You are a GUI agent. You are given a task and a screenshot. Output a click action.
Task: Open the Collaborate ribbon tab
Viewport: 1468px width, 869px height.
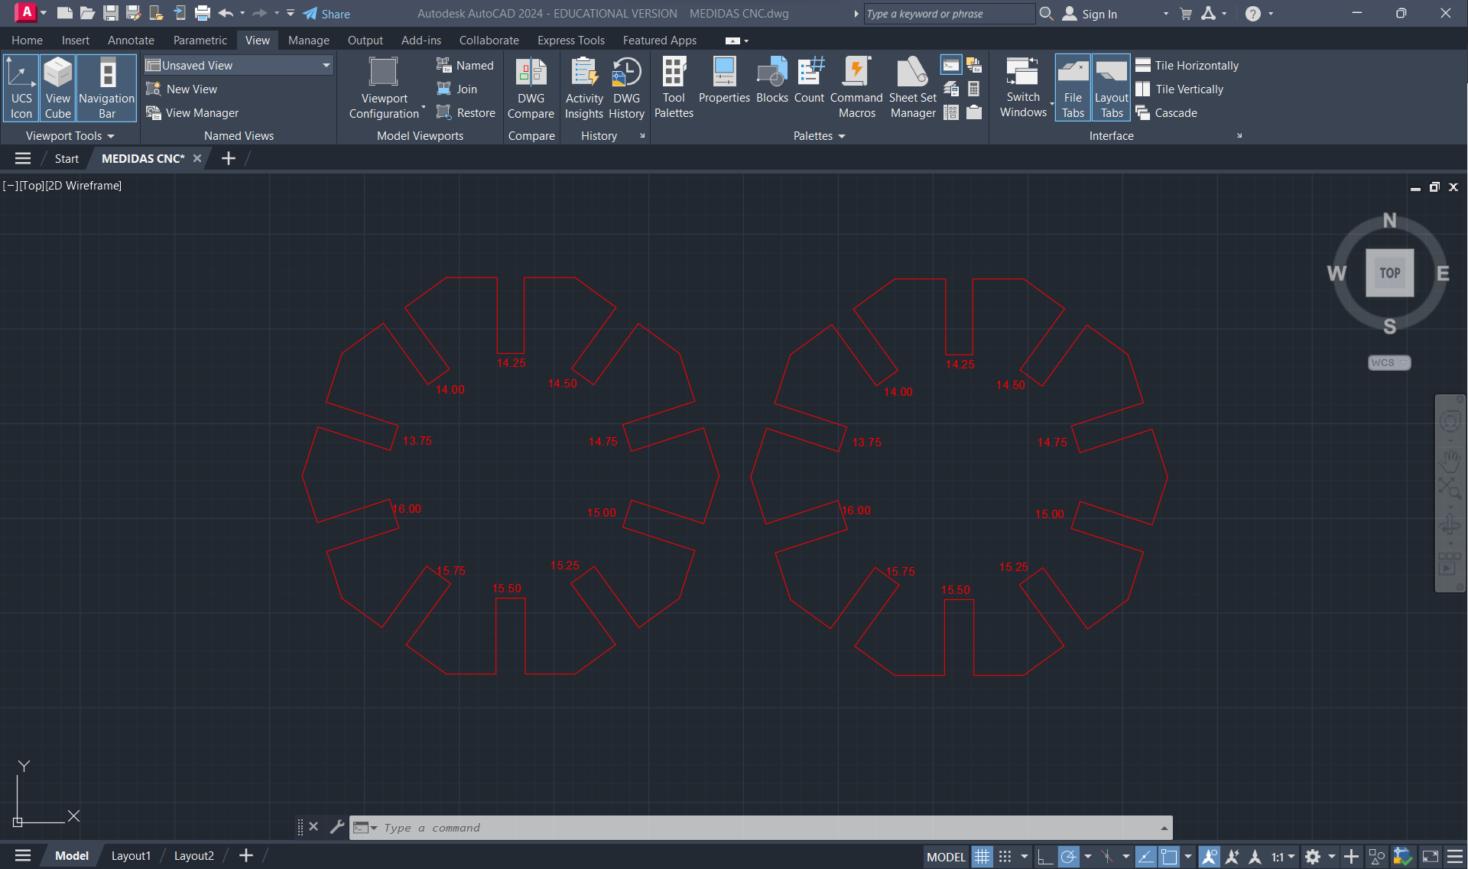[489, 40]
